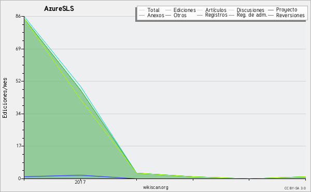Click the Ediciones legend label

point(185,10)
